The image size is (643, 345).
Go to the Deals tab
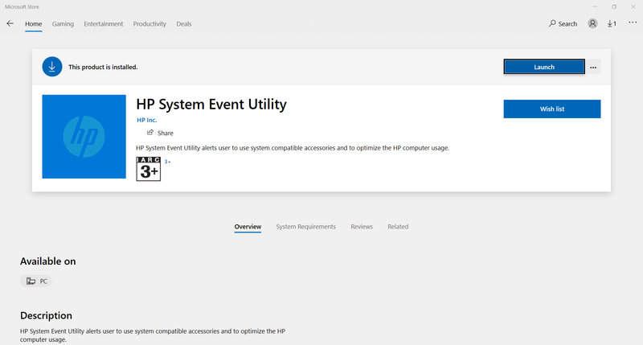click(x=183, y=24)
